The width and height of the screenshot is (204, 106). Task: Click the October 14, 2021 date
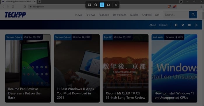click(x=174, y=37)
